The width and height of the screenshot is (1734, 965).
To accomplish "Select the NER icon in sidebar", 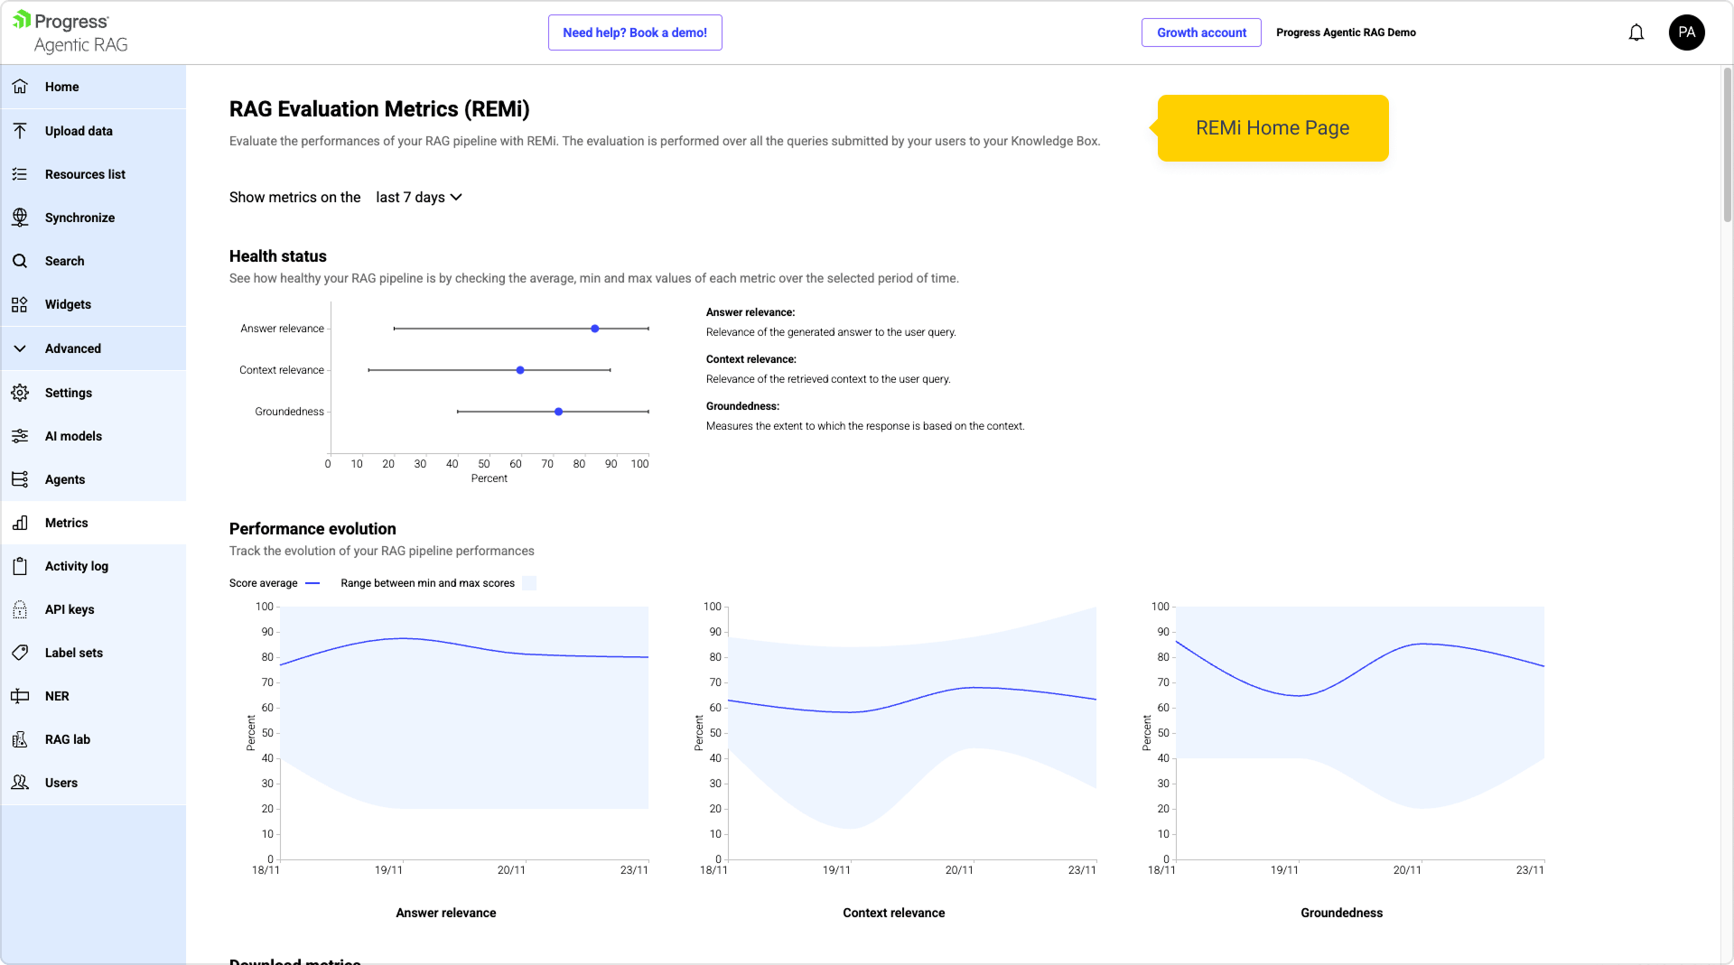I will 20,696.
